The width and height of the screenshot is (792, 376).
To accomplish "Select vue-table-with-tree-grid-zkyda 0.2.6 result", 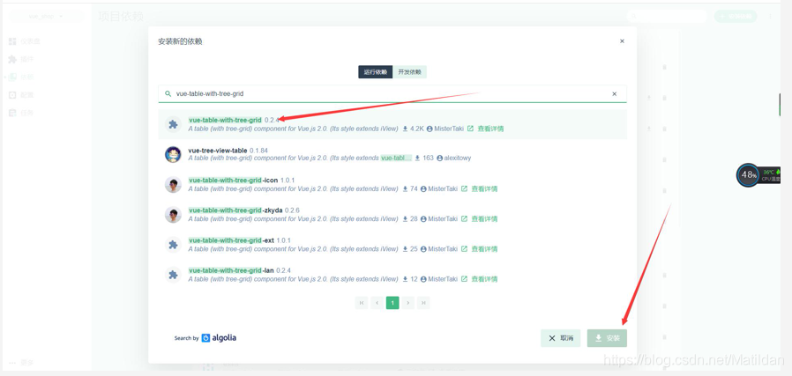I will point(392,215).
